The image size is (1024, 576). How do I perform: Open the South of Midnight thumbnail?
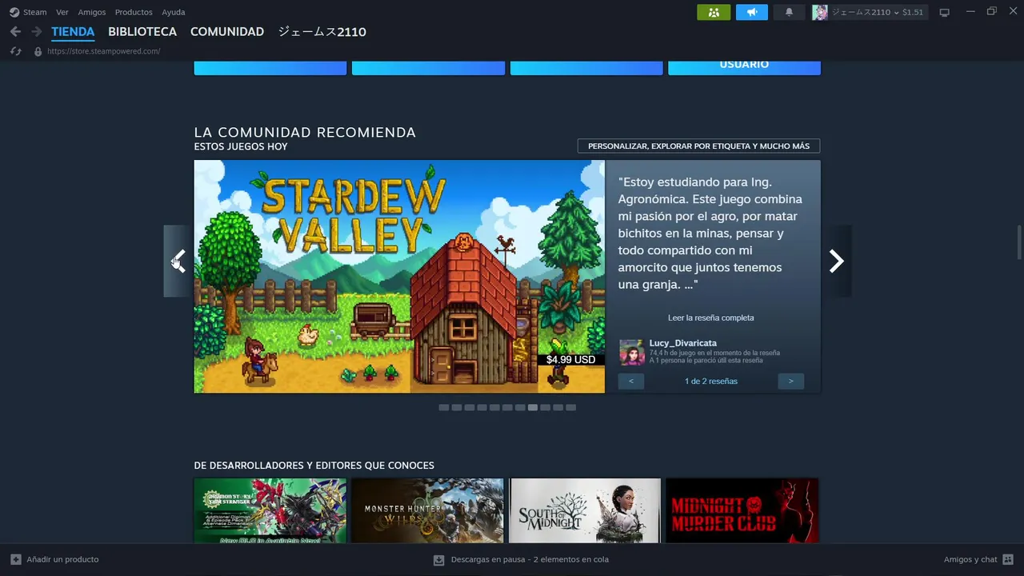585,510
